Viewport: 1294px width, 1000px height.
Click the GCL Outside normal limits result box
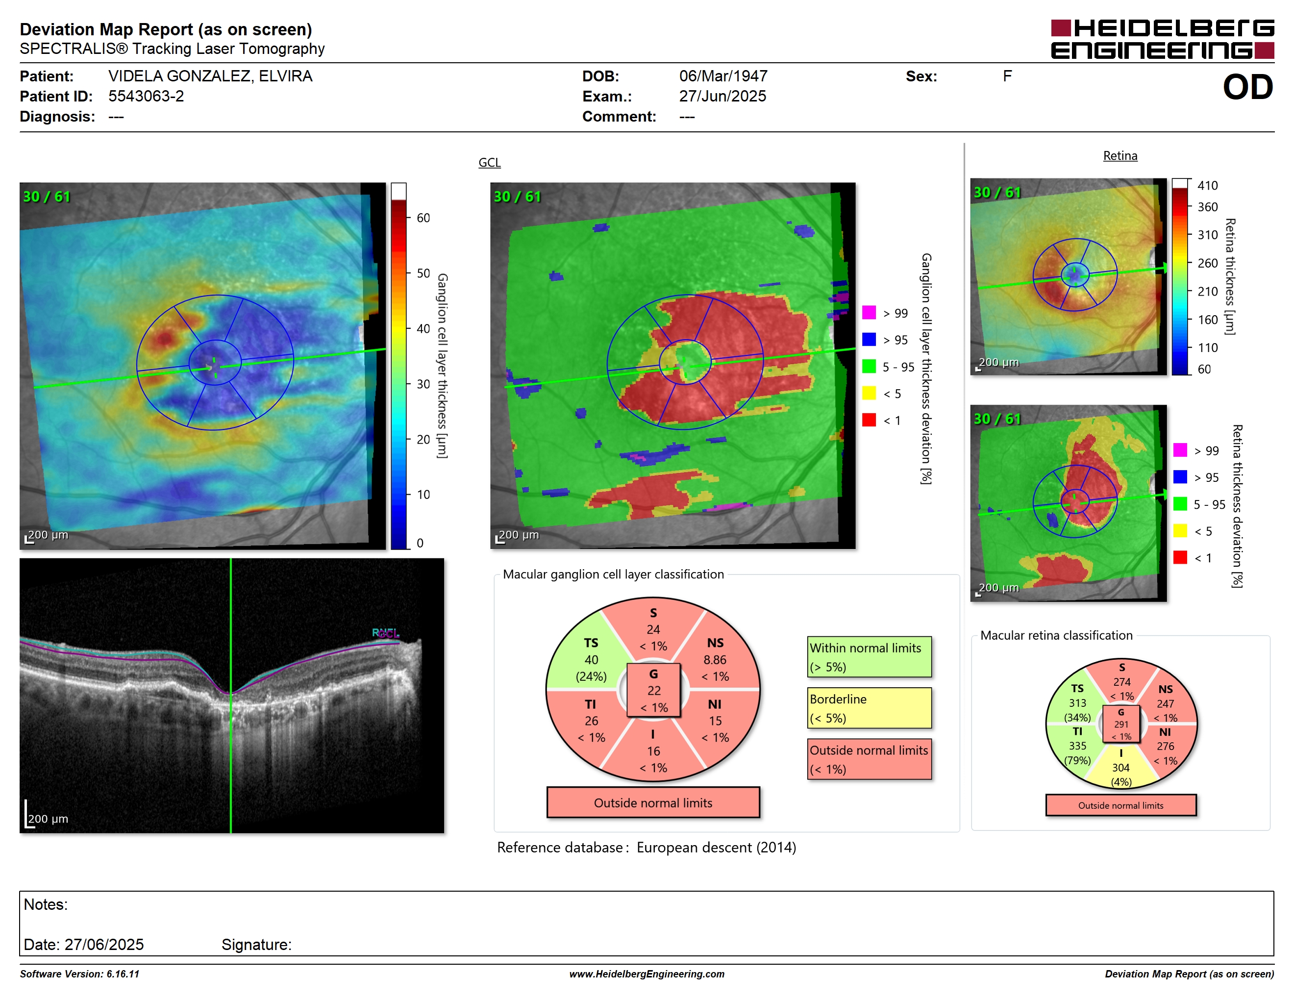click(x=653, y=803)
